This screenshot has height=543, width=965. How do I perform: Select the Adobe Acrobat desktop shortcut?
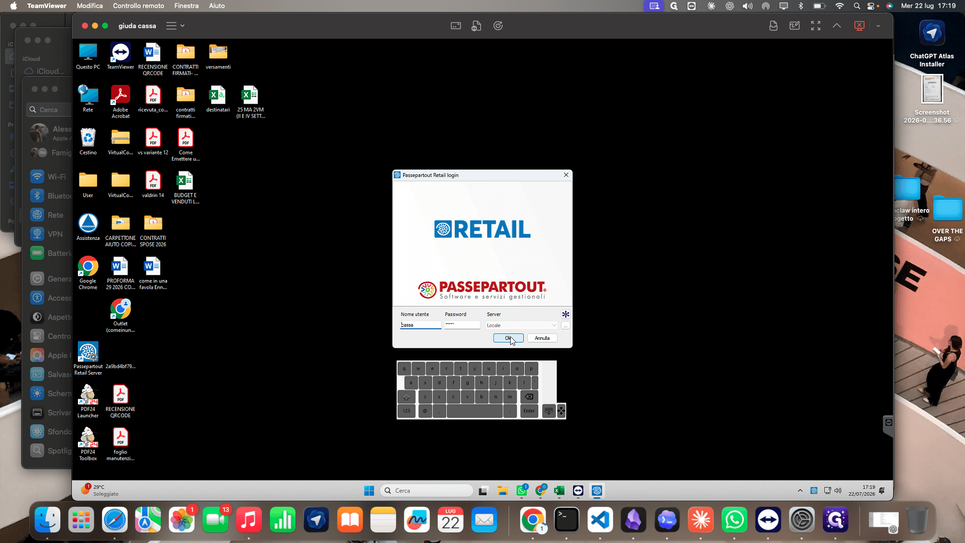pos(121,102)
